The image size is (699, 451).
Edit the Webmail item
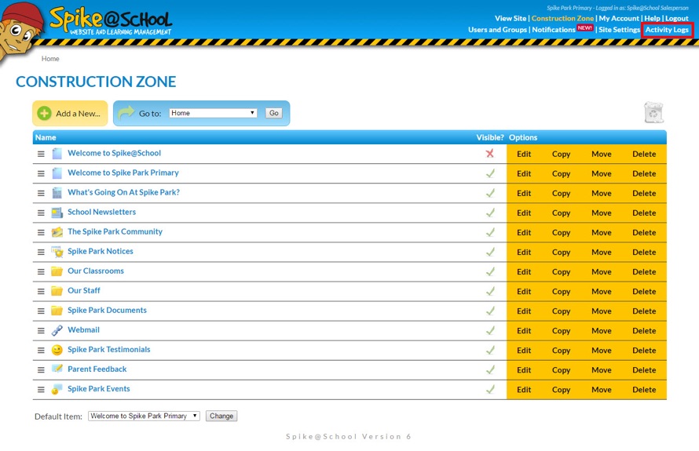(524, 331)
